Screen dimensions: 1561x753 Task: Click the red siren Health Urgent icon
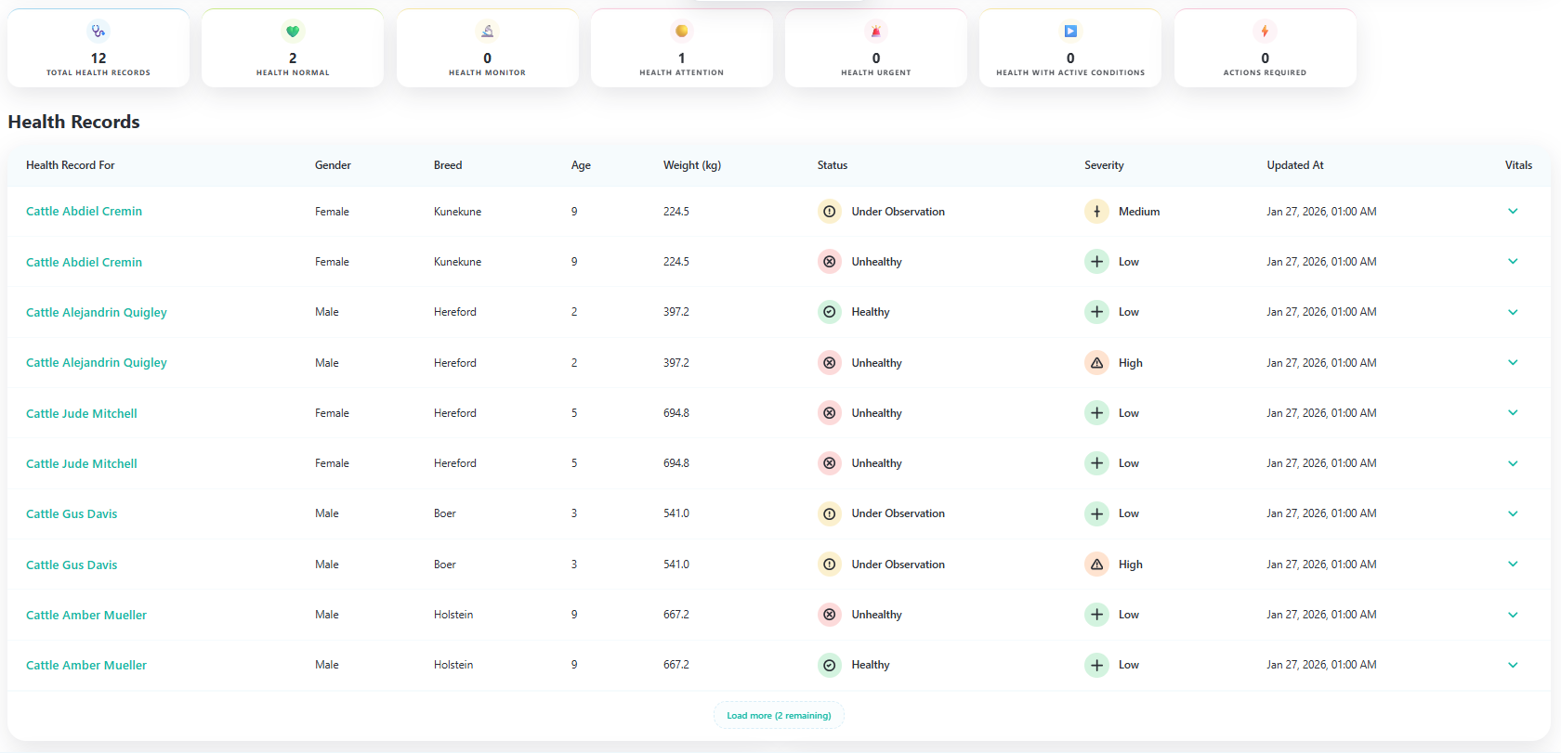[x=875, y=32]
